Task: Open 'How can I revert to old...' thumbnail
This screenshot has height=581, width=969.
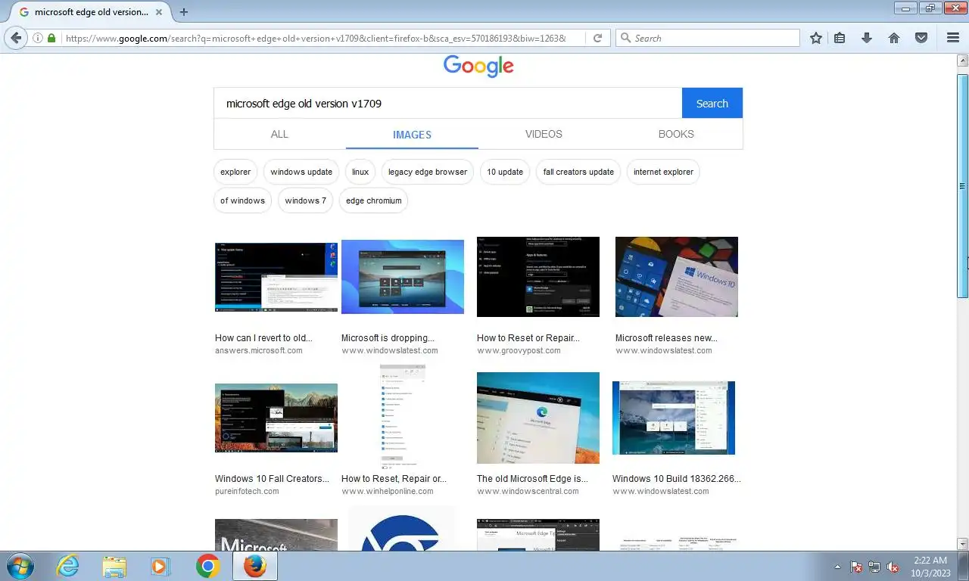Action: pos(276,278)
